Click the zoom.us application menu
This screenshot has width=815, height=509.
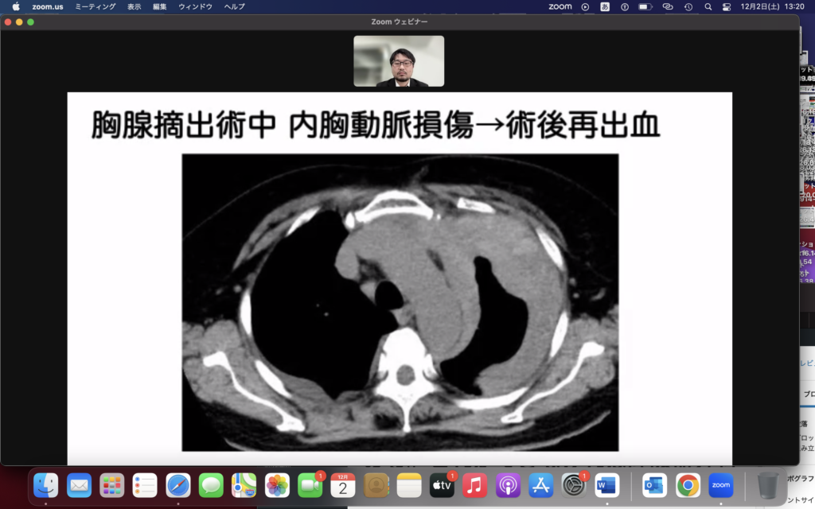[48, 6]
